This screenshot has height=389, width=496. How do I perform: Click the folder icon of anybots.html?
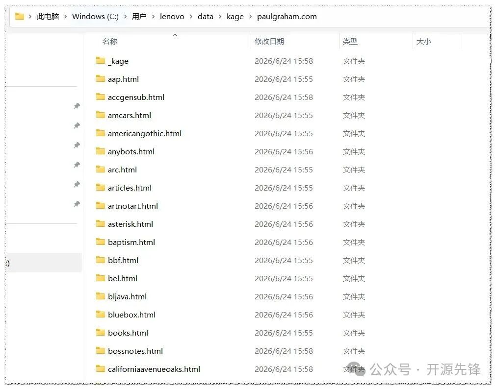click(x=100, y=151)
